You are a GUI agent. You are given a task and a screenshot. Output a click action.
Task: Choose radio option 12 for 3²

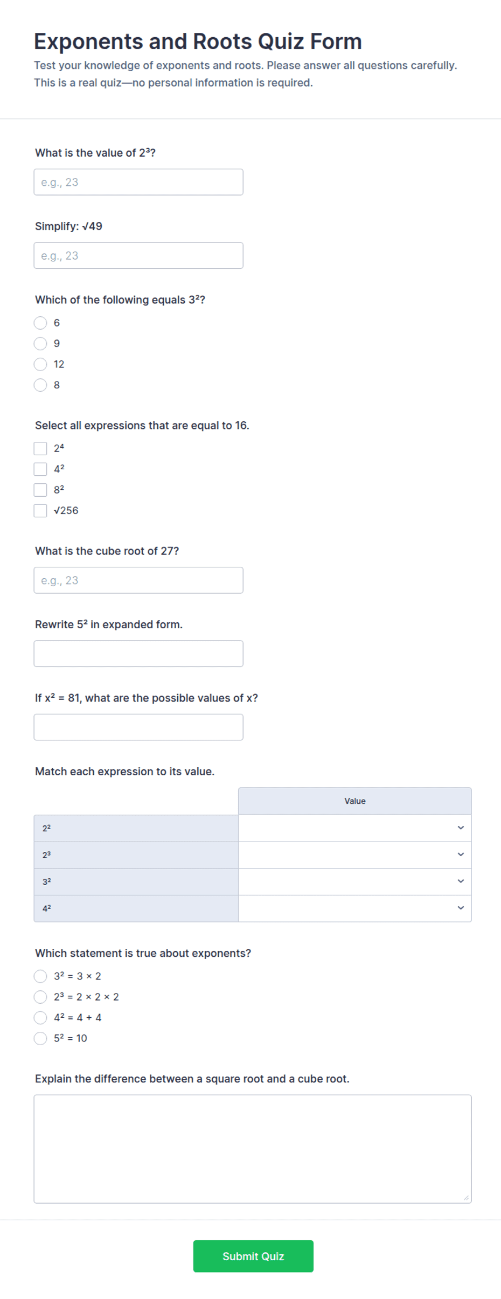click(x=40, y=364)
